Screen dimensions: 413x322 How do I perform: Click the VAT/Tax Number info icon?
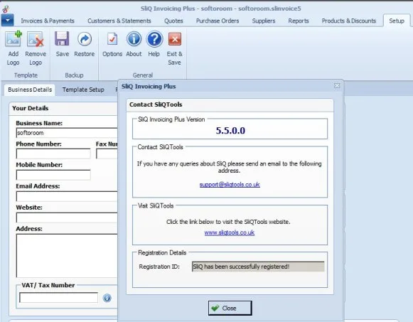click(107, 298)
